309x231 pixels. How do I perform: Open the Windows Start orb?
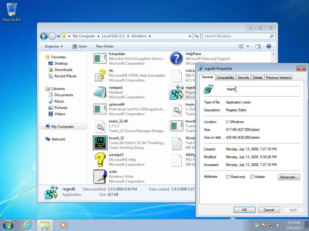8,225
